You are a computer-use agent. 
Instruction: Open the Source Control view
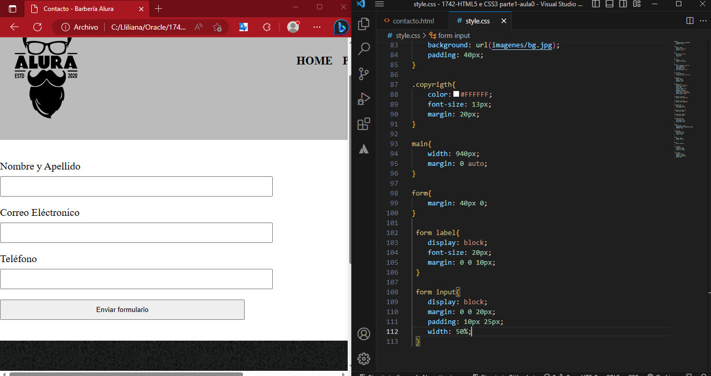364,74
